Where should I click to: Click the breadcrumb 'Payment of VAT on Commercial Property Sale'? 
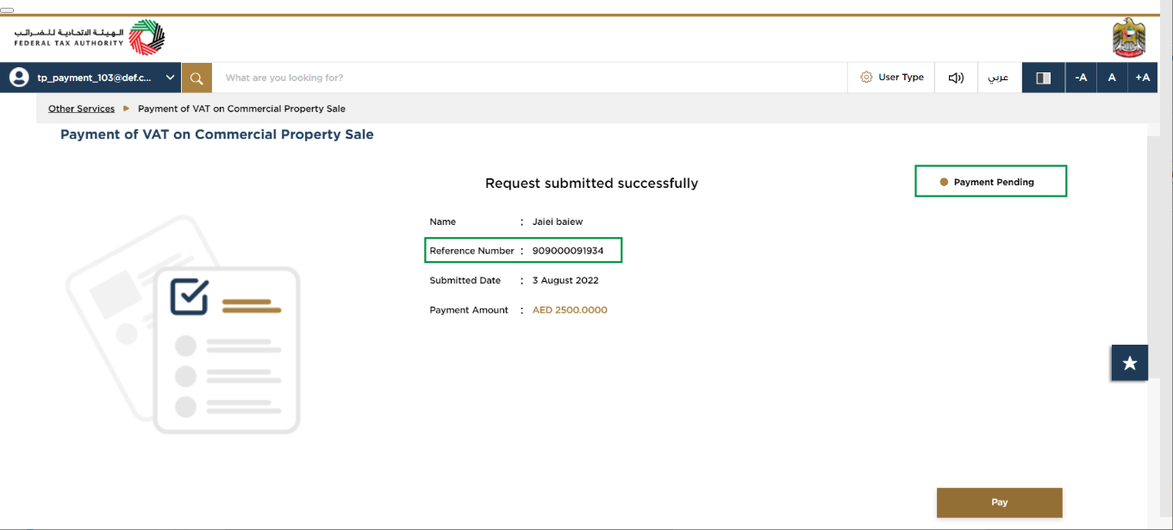tap(241, 109)
